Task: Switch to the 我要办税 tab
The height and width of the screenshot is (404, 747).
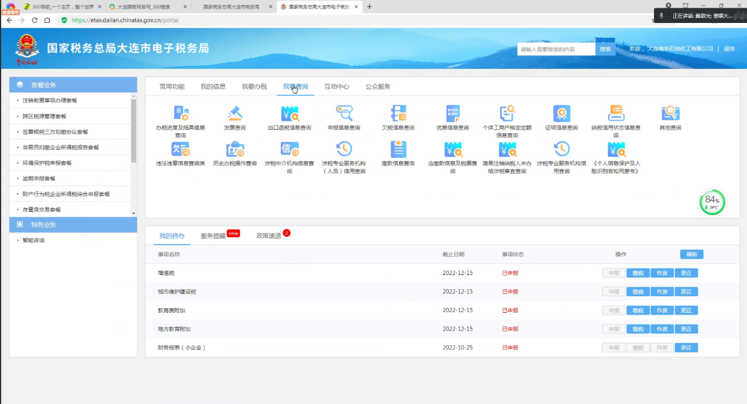Action: [x=254, y=87]
